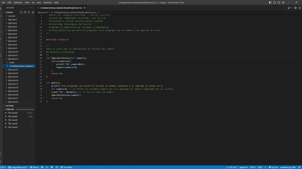Image resolution: width=302 pixels, height=169 pixels.
Task: Click the Live Share status bar item
Action: coord(66,167)
